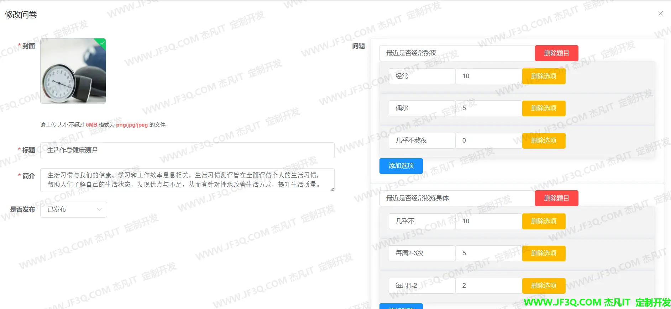Delete the 每周2-3次 option
This screenshot has width=671, height=309.
(543, 253)
